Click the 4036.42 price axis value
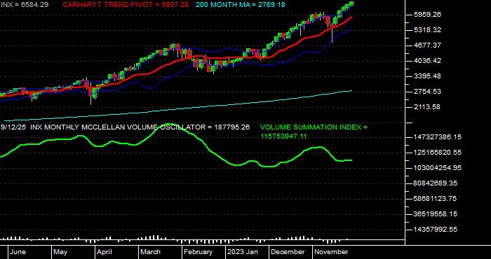The image size is (491, 259). (x=427, y=60)
